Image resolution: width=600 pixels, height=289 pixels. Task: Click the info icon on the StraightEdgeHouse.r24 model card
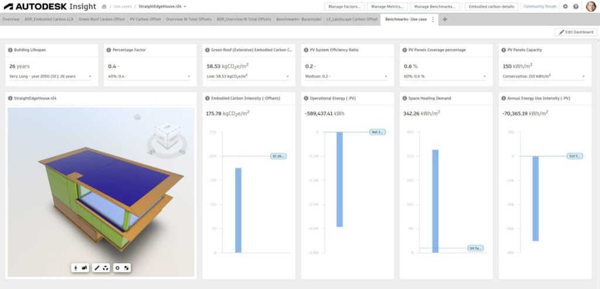pos(11,98)
